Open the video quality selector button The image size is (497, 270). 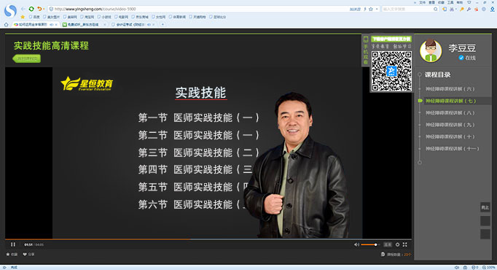[388, 244]
